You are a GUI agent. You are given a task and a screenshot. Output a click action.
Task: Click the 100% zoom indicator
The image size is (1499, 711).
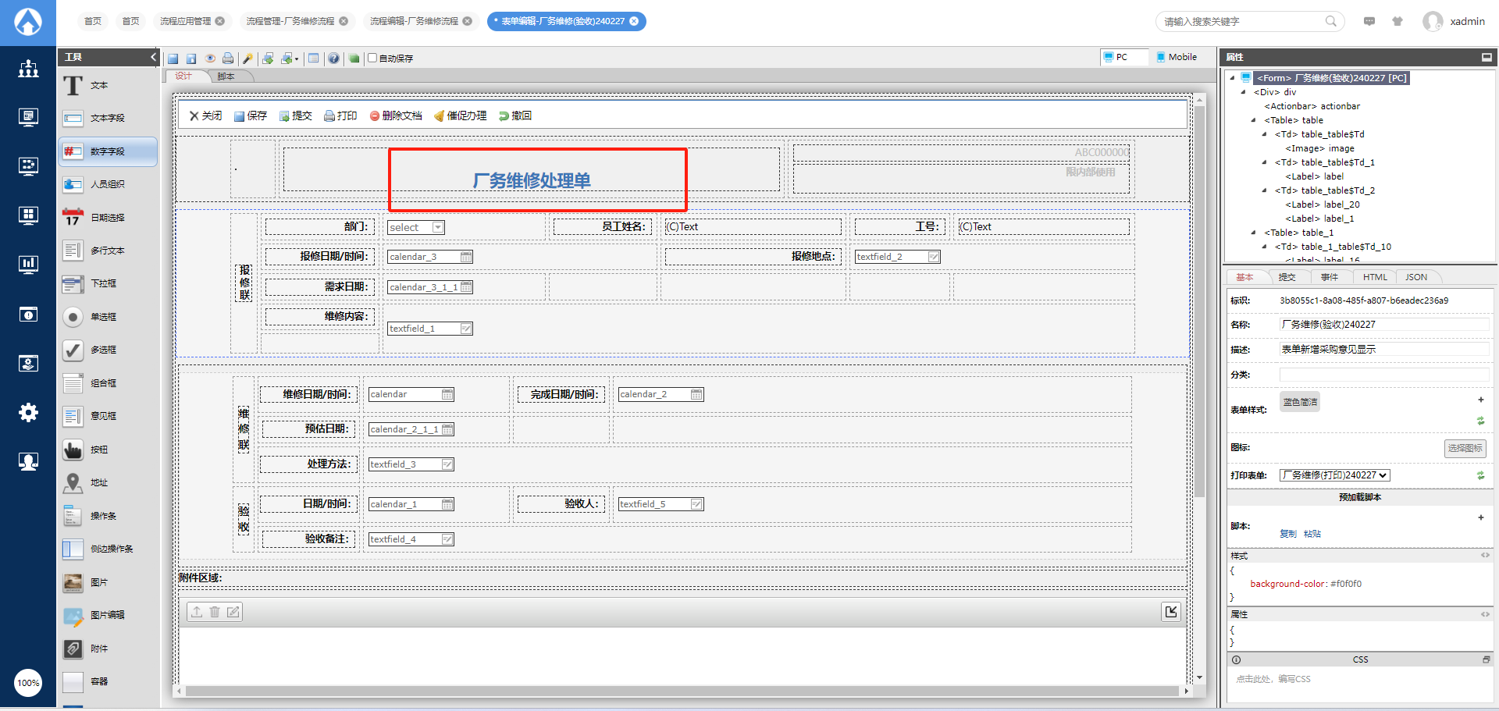point(28,683)
